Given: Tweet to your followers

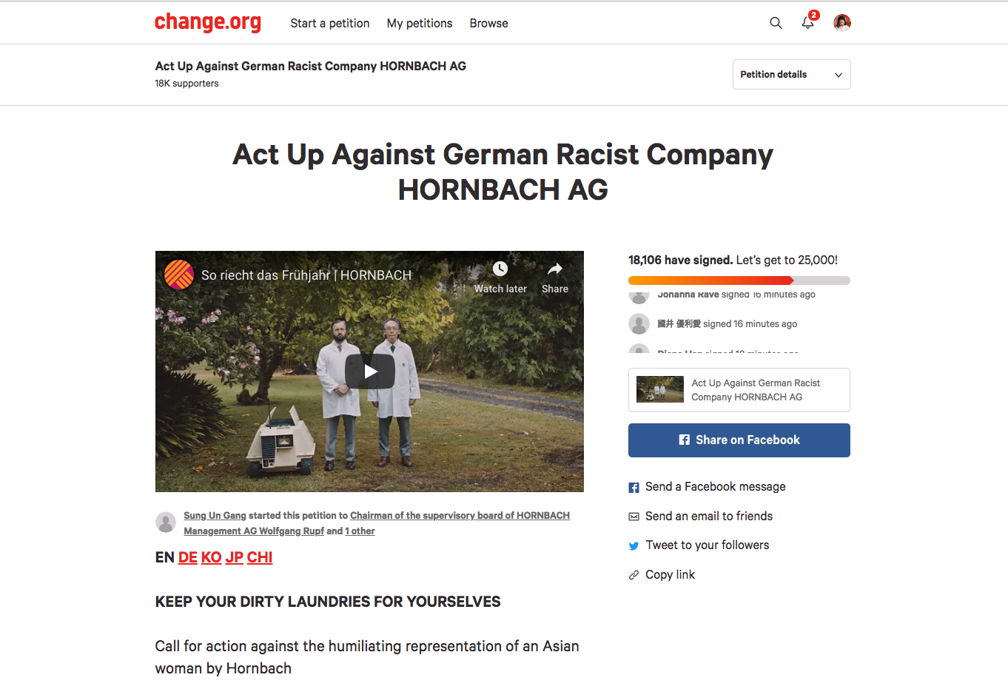Looking at the screenshot, I should pyautogui.click(x=699, y=545).
